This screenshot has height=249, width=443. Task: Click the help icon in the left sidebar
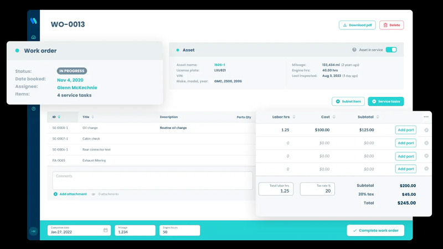tap(33, 109)
